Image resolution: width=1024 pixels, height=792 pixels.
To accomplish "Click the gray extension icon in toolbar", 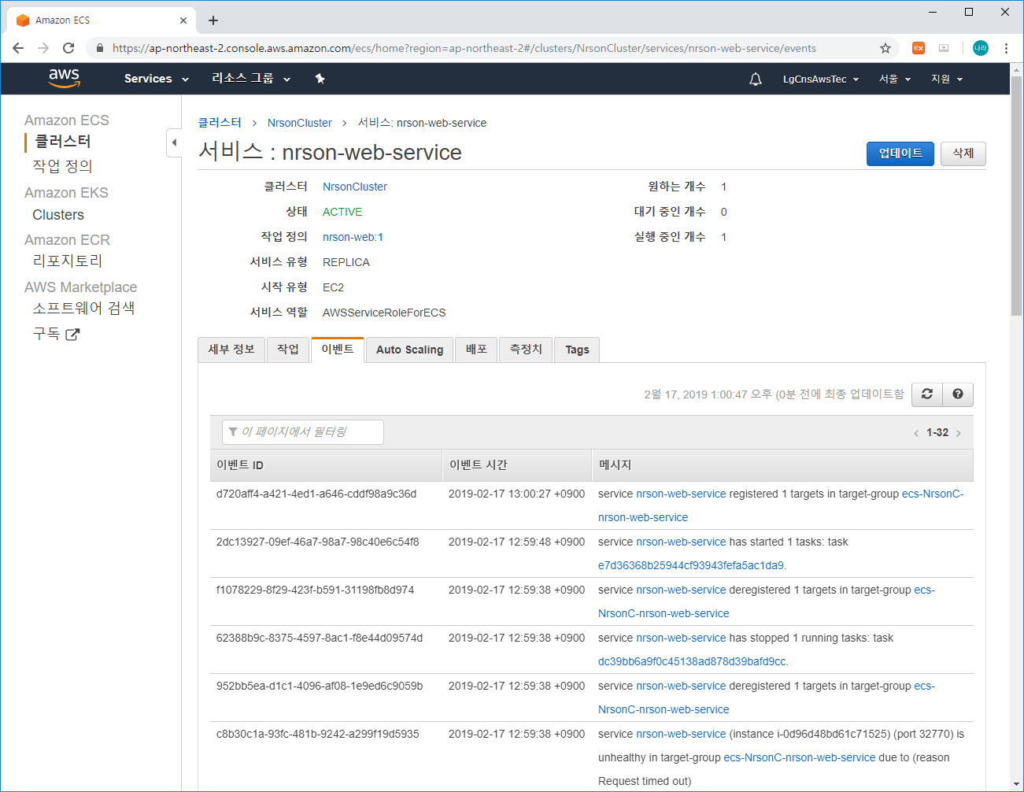I will pyautogui.click(x=944, y=48).
